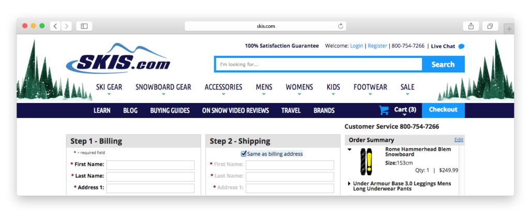Viewport: 530px width, 218px height.
Task: Click Edit in Order Summary
Action: point(459,140)
